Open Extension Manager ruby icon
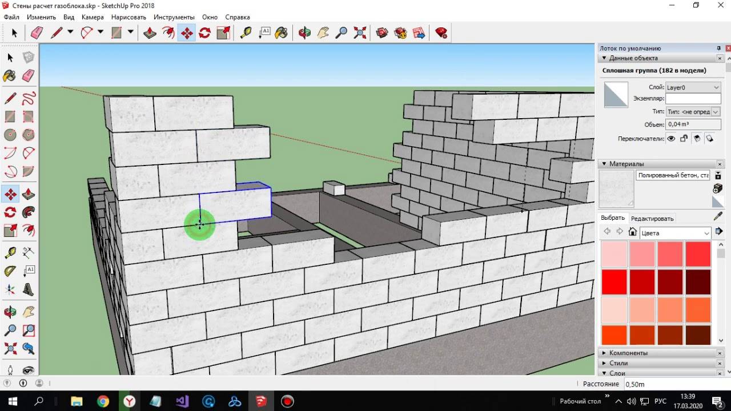The height and width of the screenshot is (411, 731). pyautogui.click(x=441, y=33)
